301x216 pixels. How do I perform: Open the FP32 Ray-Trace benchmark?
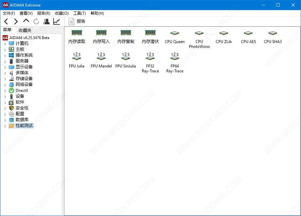[150, 63]
